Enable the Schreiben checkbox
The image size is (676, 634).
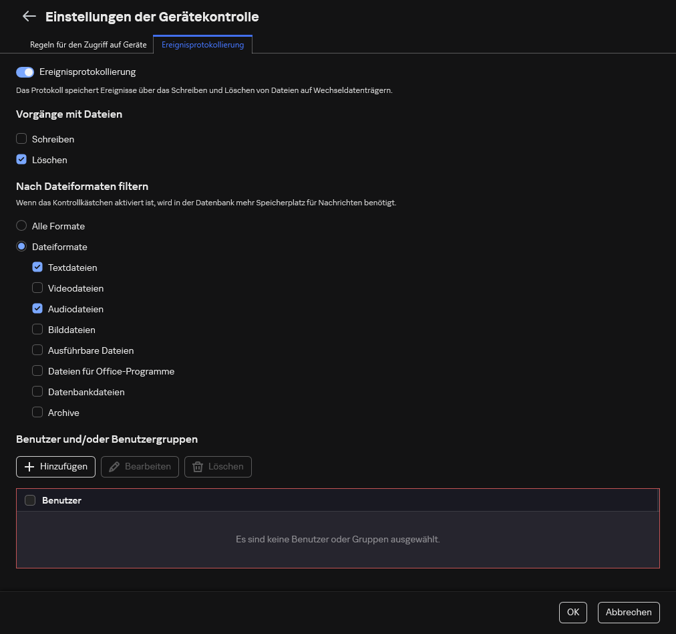(21, 139)
